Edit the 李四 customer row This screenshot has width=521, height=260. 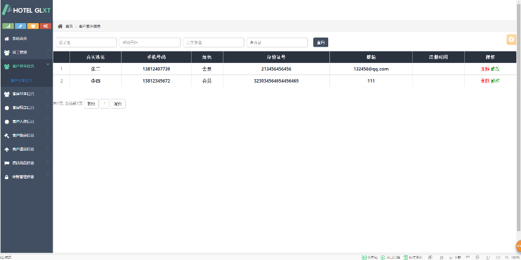click(x=495, y=81)
